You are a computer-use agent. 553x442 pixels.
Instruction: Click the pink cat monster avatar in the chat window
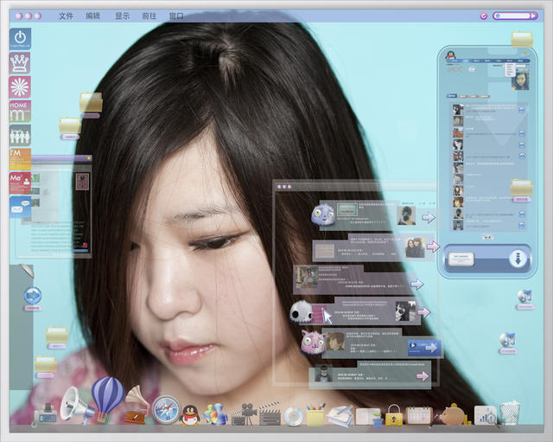313,342
